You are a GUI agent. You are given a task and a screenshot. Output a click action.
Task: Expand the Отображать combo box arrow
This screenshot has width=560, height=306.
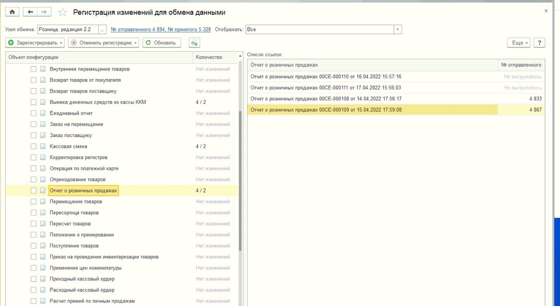(x=398, y=30)
